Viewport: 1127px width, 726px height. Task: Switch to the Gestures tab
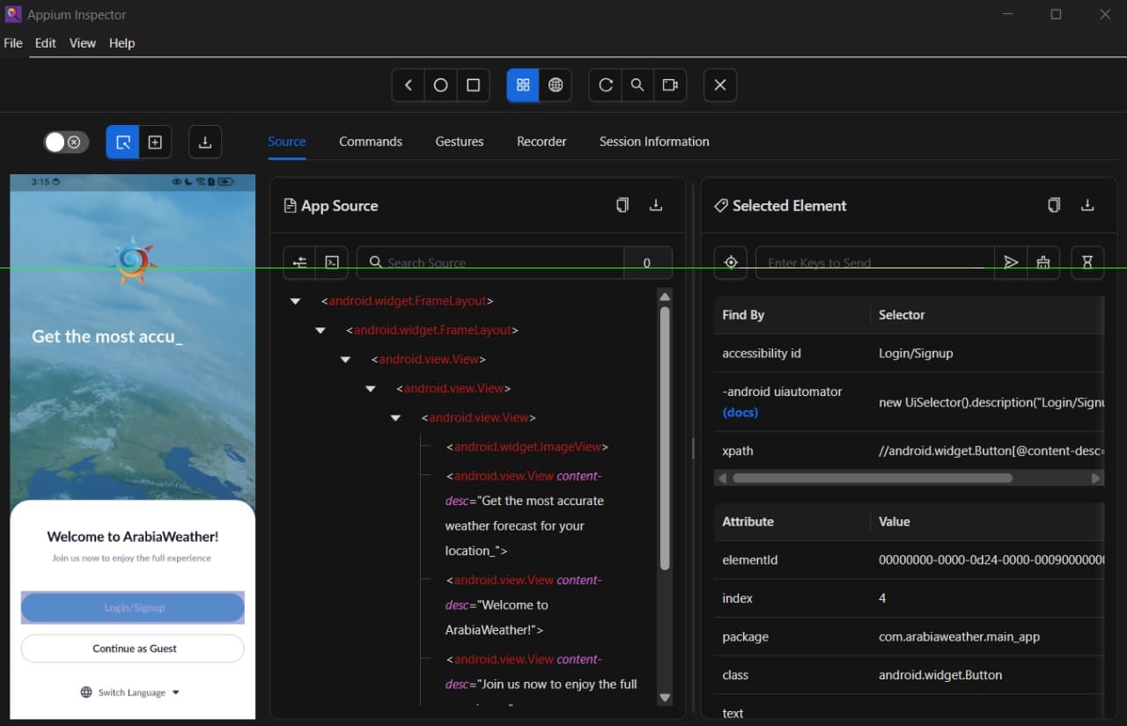[x=460, y=142]
